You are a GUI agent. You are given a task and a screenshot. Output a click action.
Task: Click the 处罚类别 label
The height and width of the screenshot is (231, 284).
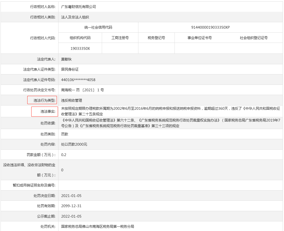click(48, 134)
